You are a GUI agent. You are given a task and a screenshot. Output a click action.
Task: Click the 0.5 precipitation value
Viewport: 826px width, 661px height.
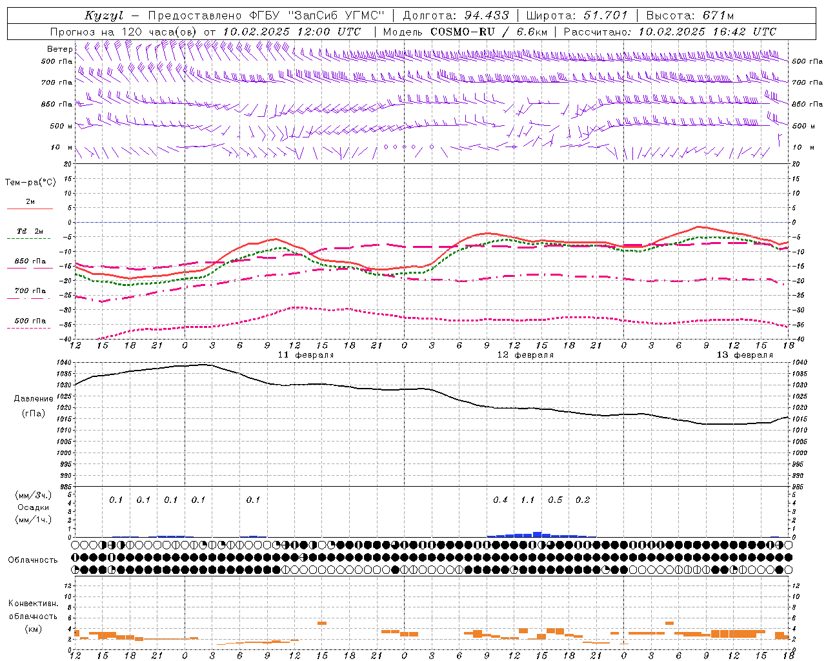pyautogui.click(x=555, y=500)
